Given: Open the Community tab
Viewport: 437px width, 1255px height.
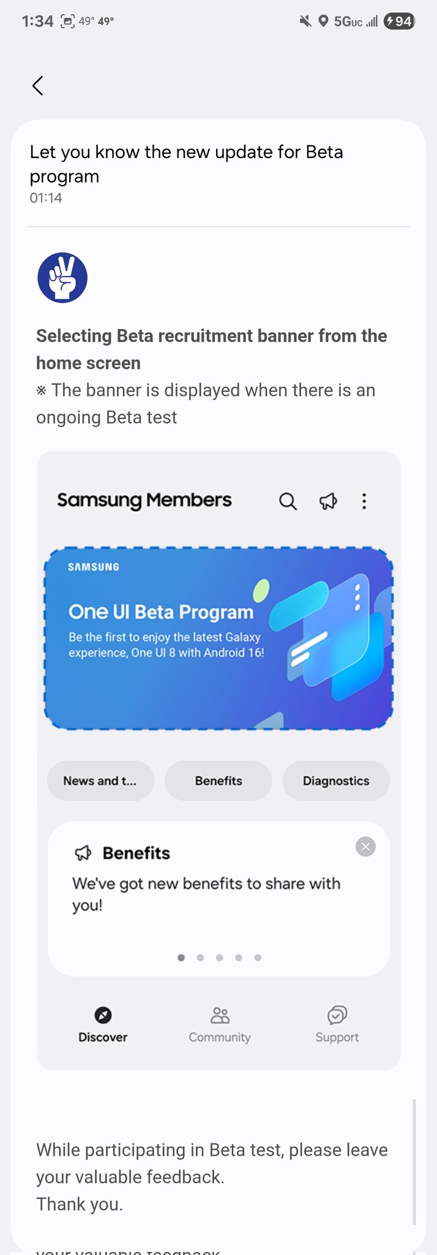Looking at the screenshot, I should tap(220, 1024).
